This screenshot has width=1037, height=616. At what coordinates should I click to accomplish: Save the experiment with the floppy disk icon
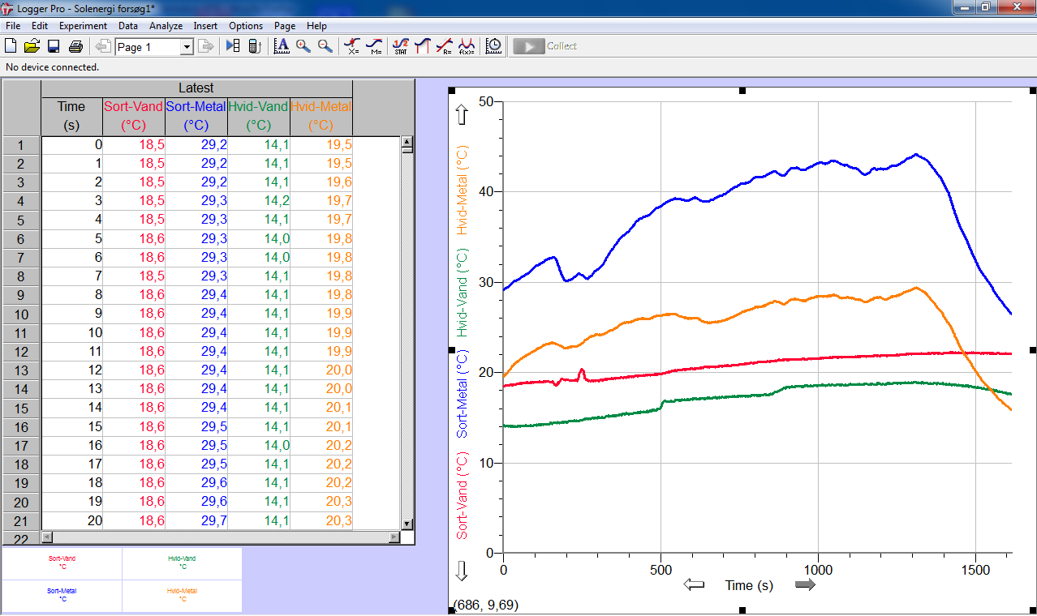pos(54,46)
